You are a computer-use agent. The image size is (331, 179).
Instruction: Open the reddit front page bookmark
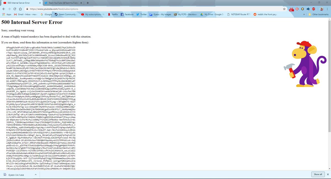pyautogui.click(x=265, y=14)
